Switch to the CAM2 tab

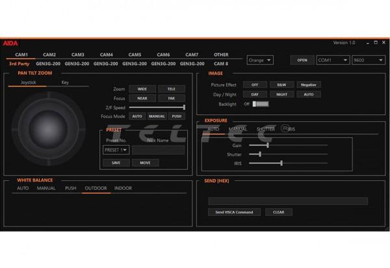tap(49, 55)
